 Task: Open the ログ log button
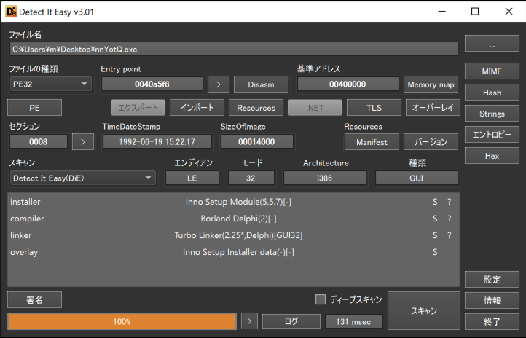tap(291, 321)
